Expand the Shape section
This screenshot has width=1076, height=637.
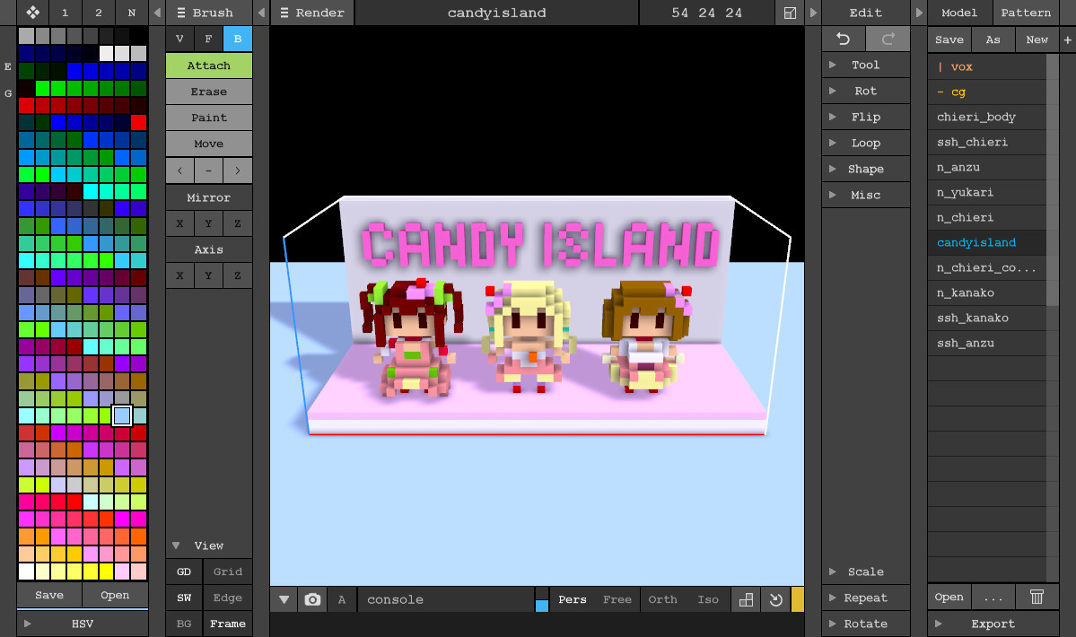[866, 169]
